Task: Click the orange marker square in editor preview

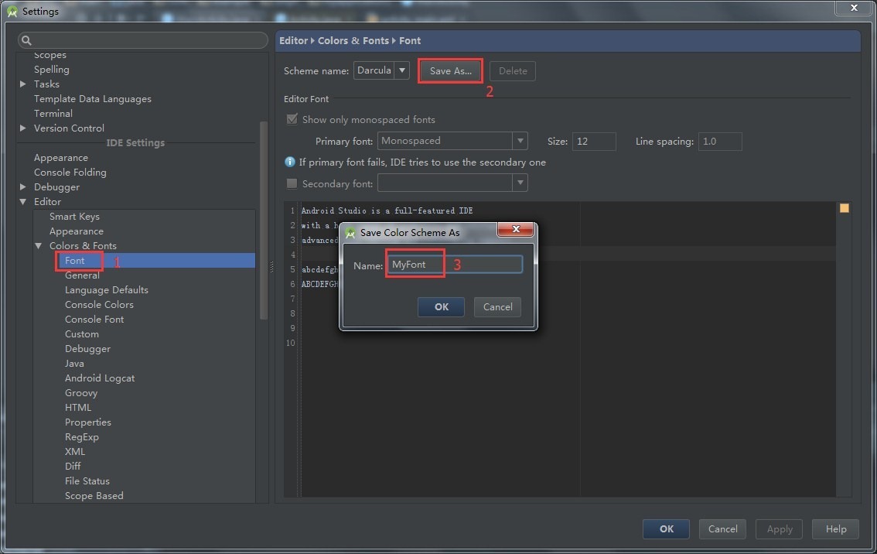Action: point(844,208)
